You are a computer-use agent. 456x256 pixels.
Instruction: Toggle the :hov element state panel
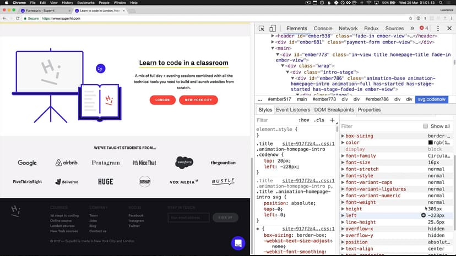point(303,120)
